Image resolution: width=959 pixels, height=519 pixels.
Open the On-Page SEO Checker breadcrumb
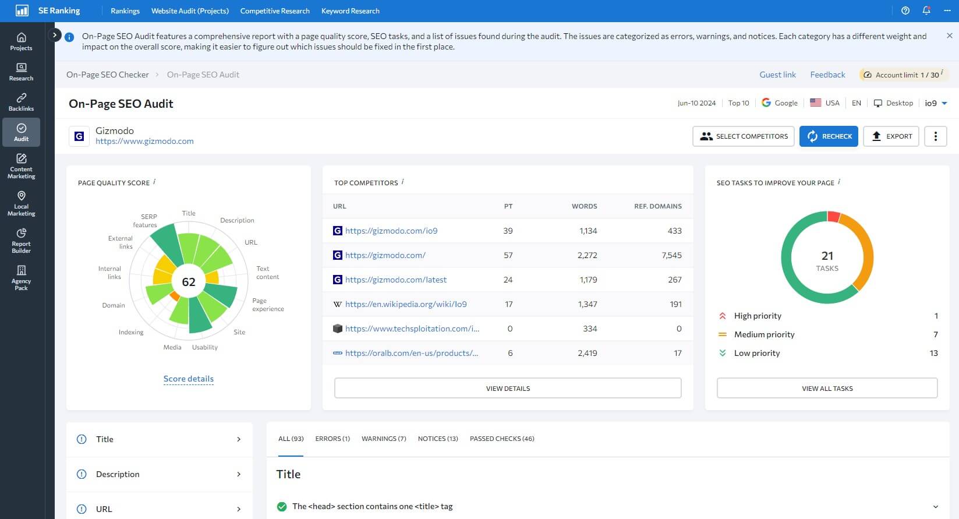(108, 75)
